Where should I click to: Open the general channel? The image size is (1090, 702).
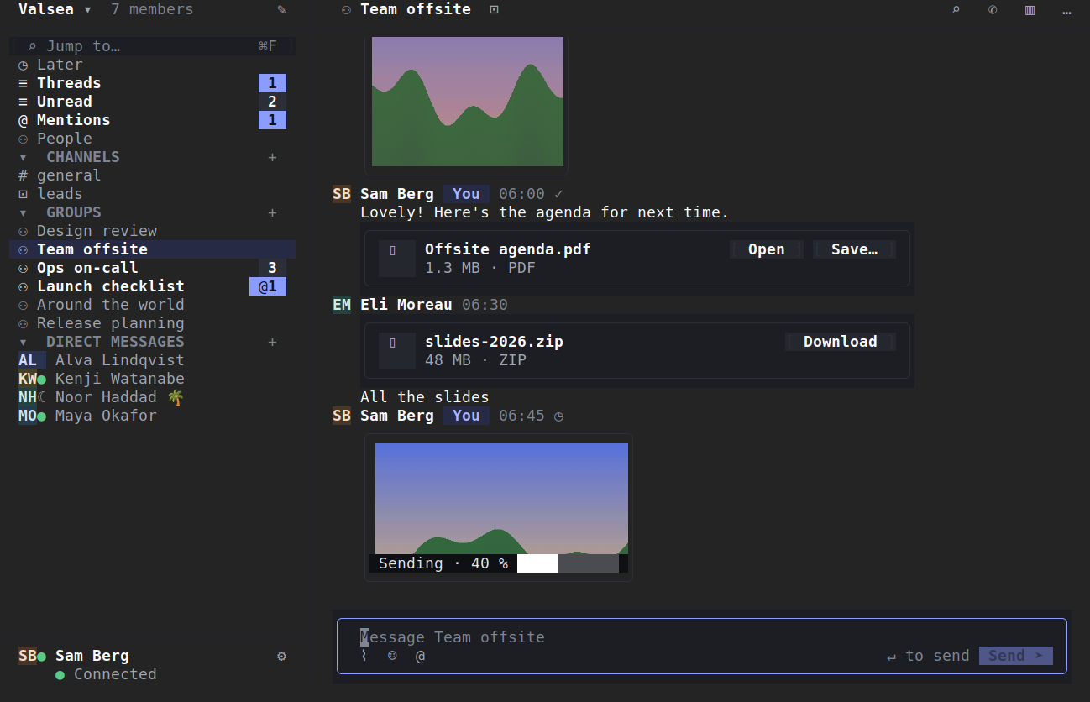point(152,175)
